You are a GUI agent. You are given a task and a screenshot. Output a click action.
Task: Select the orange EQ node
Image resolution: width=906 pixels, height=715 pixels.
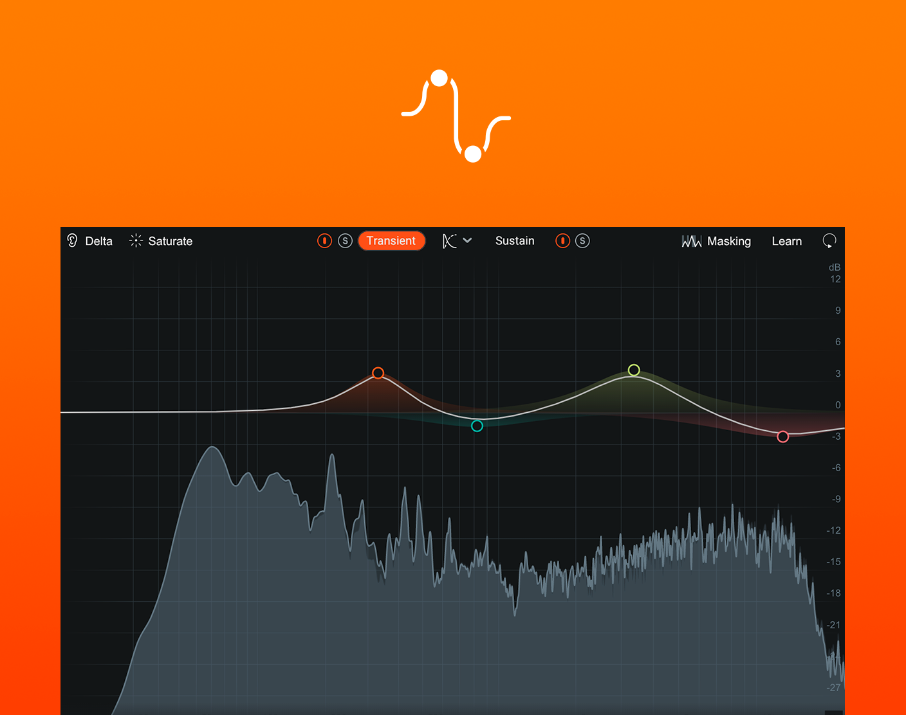click(378, 373)
